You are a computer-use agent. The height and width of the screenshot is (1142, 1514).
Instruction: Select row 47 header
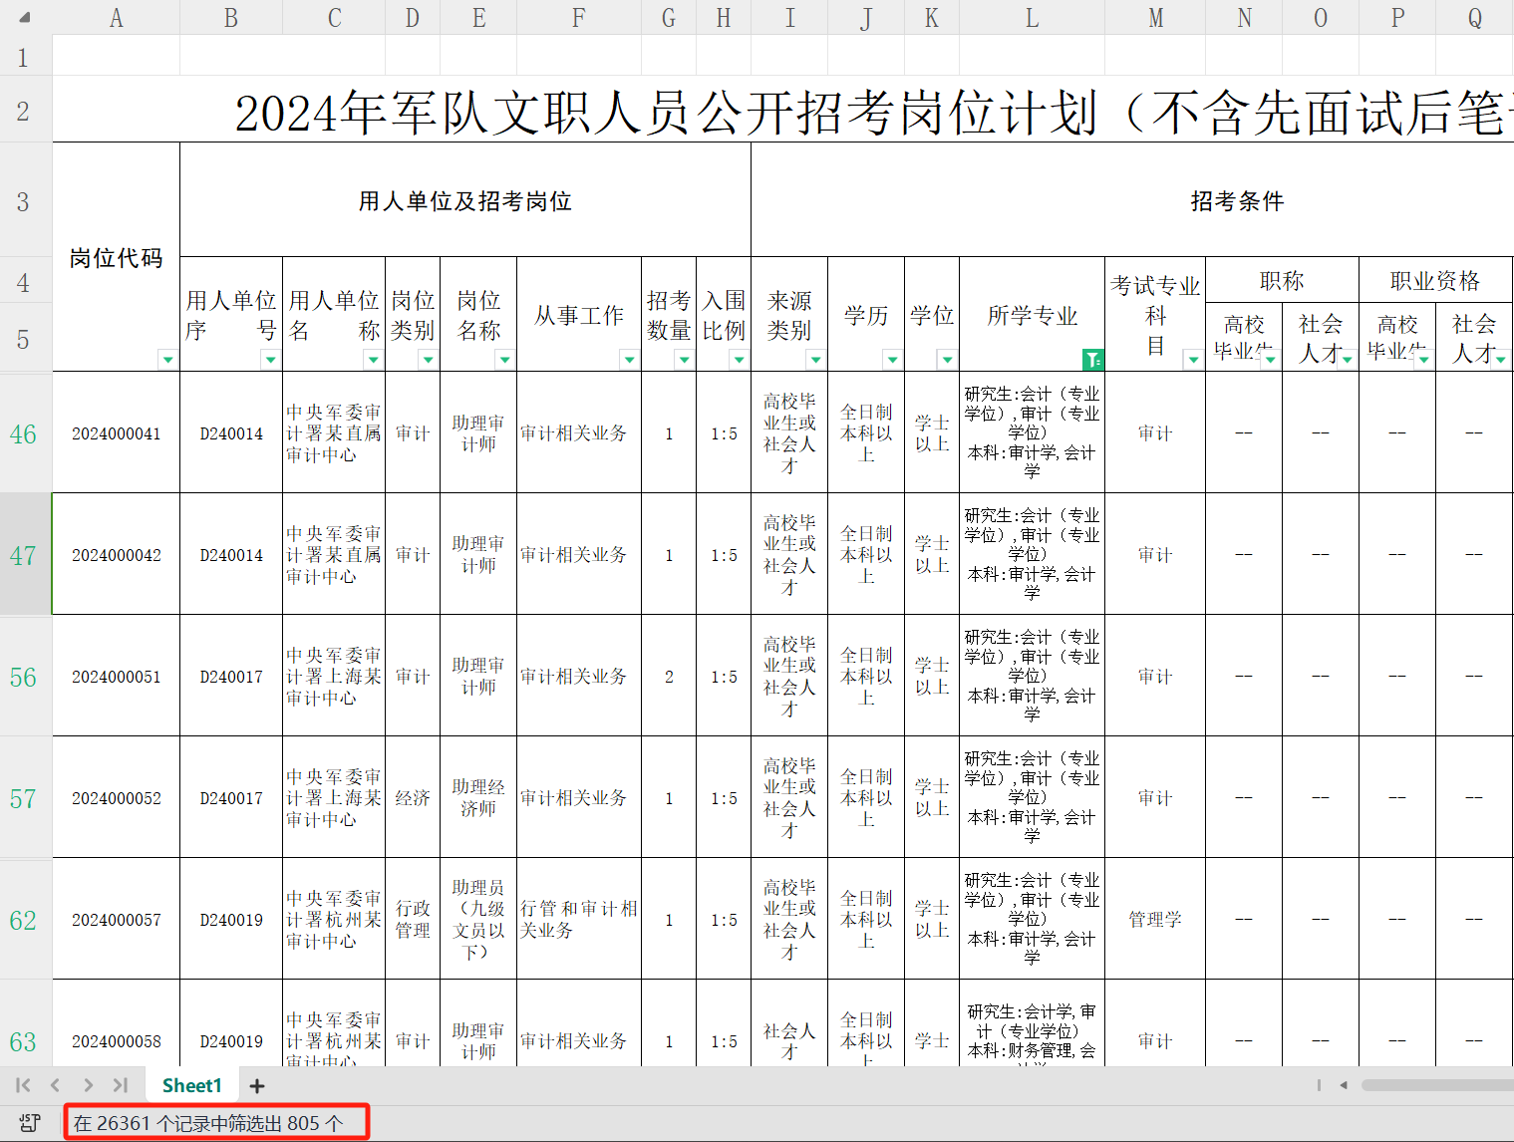[24, 555]
